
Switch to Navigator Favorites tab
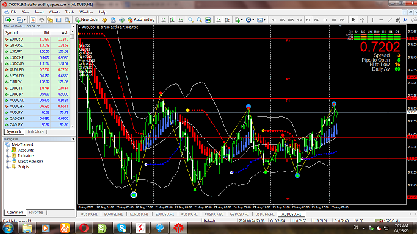pyautogui.click(x=36, y=212)
